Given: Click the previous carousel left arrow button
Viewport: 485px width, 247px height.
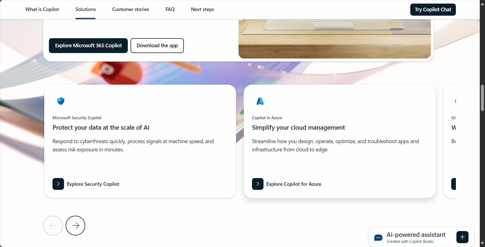Looking at the screenshot, I should (53, 226).
